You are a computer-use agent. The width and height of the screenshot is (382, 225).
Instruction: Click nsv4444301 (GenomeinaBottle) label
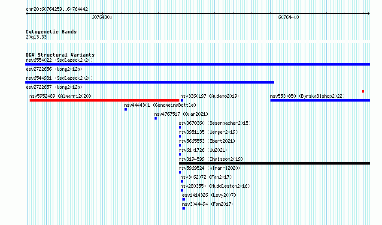click(x=160, y=105)
